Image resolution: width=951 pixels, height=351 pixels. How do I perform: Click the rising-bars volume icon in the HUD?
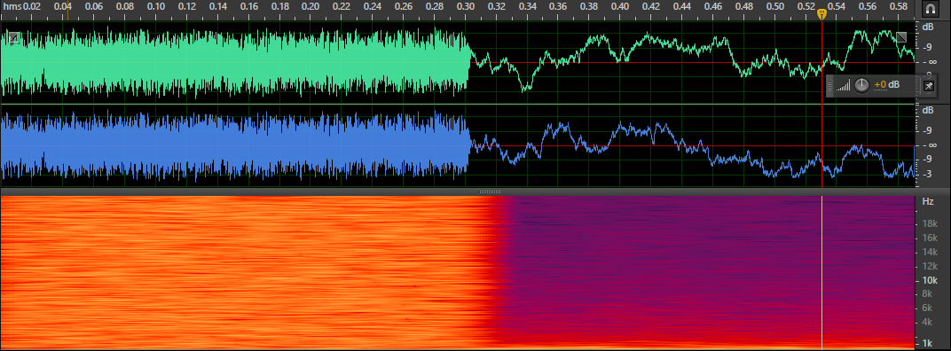pos(843,86)
